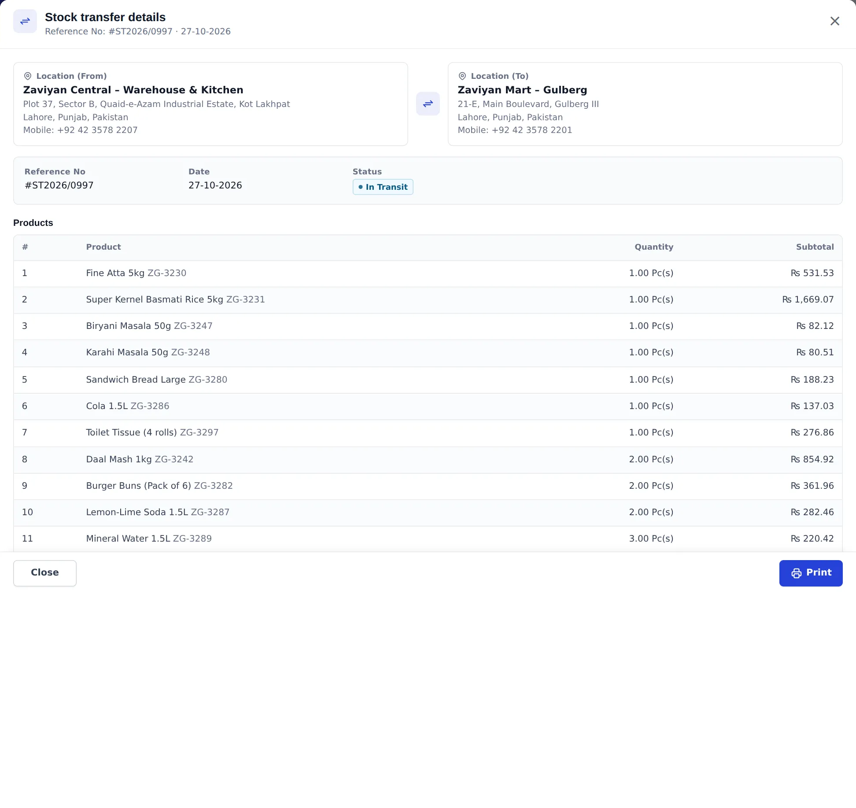Click the Mobile: +92 42 3578 2201 line

(515, 130)
